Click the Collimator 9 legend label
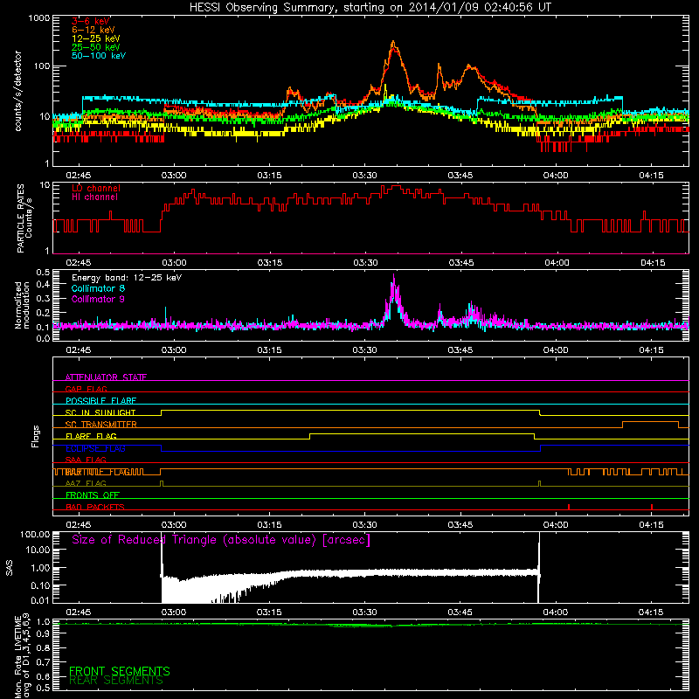 click(x=98, y=299)
